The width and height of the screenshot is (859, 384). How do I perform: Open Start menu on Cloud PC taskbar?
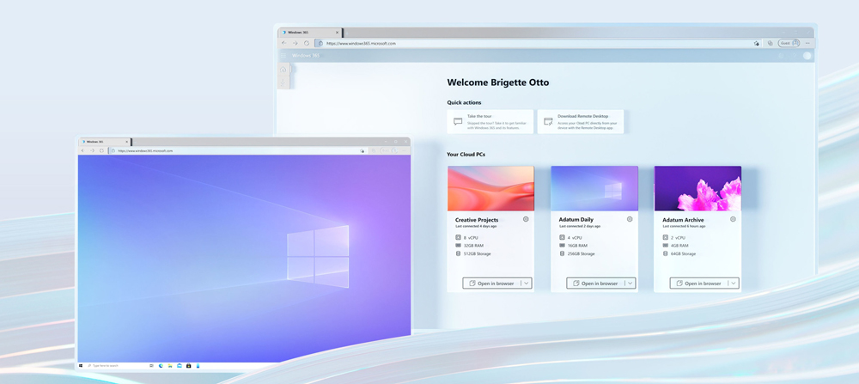point(81,365)
